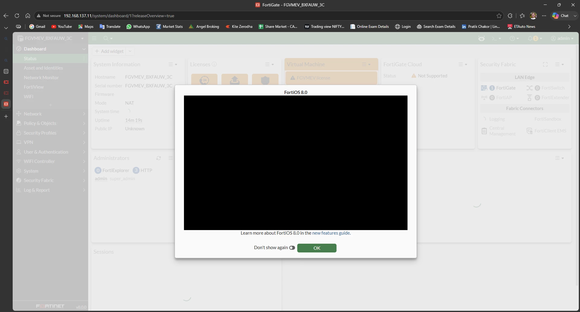Click the FortiOS 8.0 video area
This screenshot has height=312, width=580.
(x=296, y=163)
